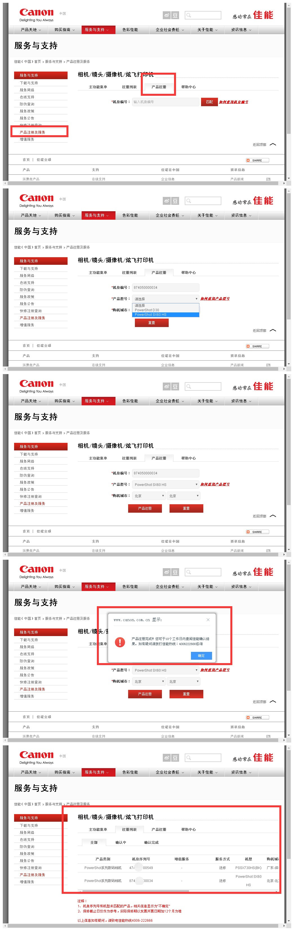Click the PSSX730HS(BK) model cell
The image size is (294, 931).
[x=248, y=868]
